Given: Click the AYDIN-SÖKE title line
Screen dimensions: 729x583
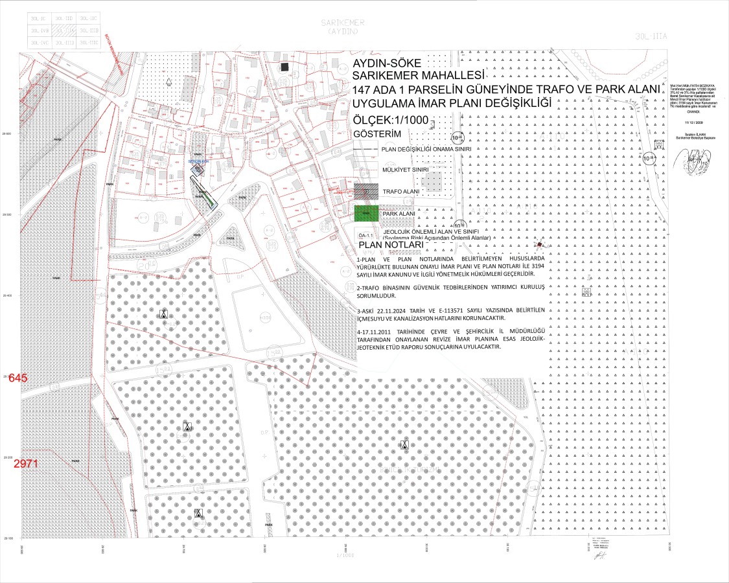Looking at the screenshot, I should [x=386, y=63].
